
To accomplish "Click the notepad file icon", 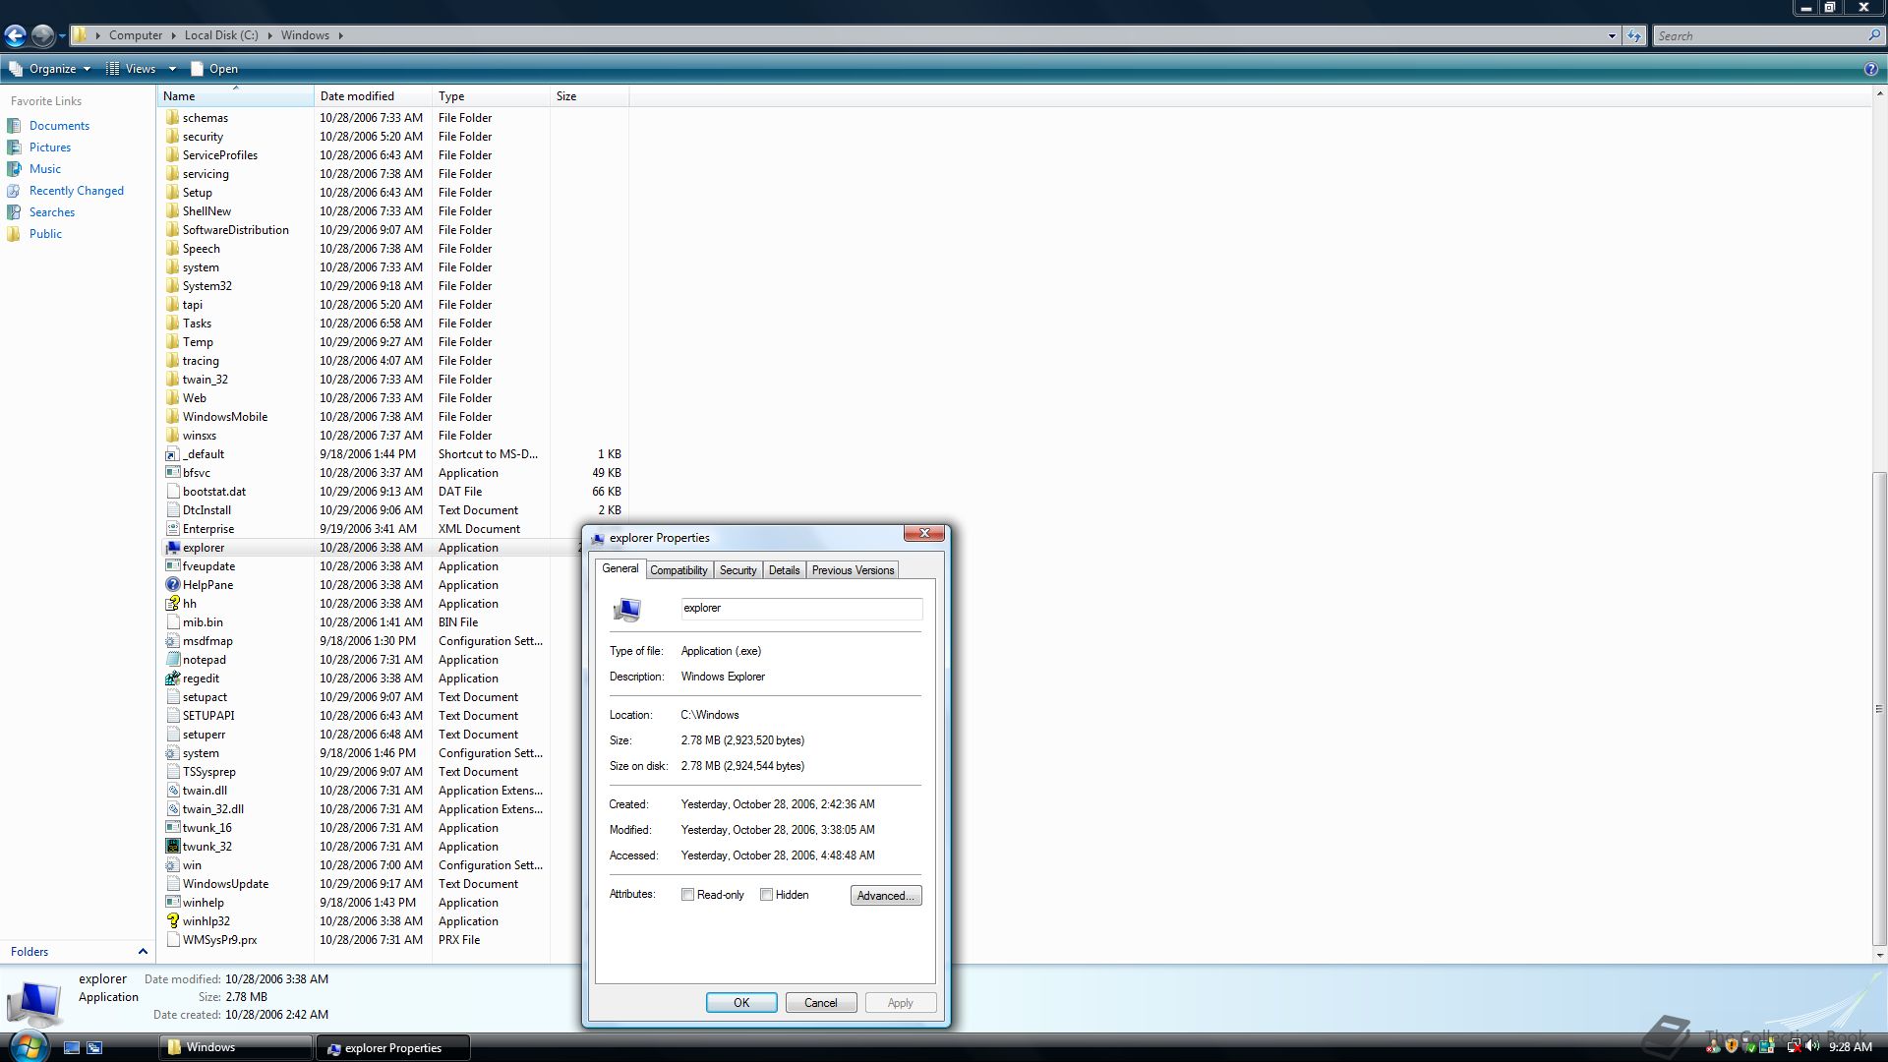I will [x=172, y=660].
